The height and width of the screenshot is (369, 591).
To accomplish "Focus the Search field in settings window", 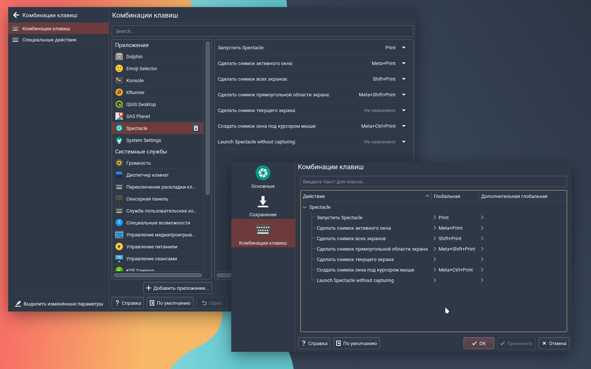I will (x=263, y=31).
